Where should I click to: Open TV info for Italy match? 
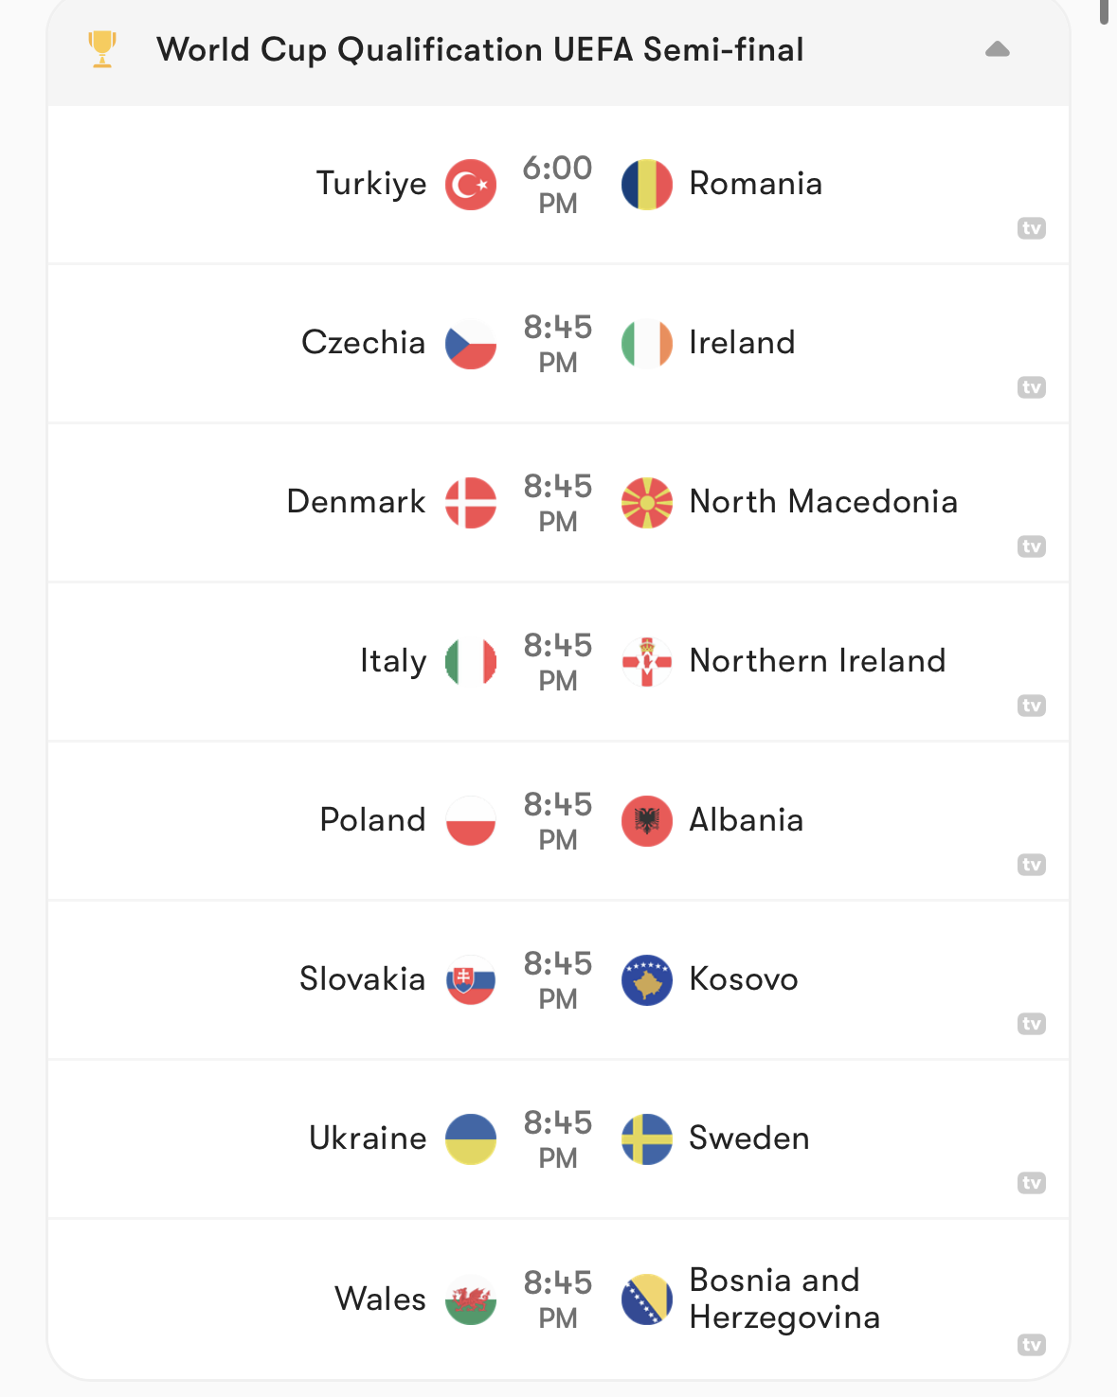(1032, 706)
